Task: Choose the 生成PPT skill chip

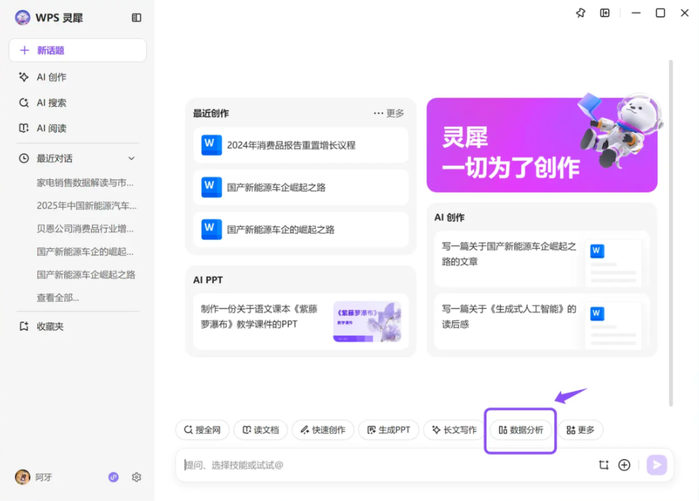Action: pos(389,430)
